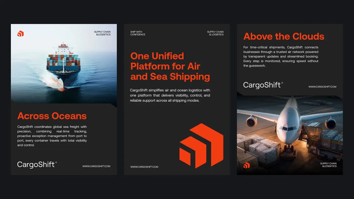Click 'SUPPLY CHAIN & LOGISTICS' label on ship photo
This screenshot has height=199, width=354.
(102, 33)
